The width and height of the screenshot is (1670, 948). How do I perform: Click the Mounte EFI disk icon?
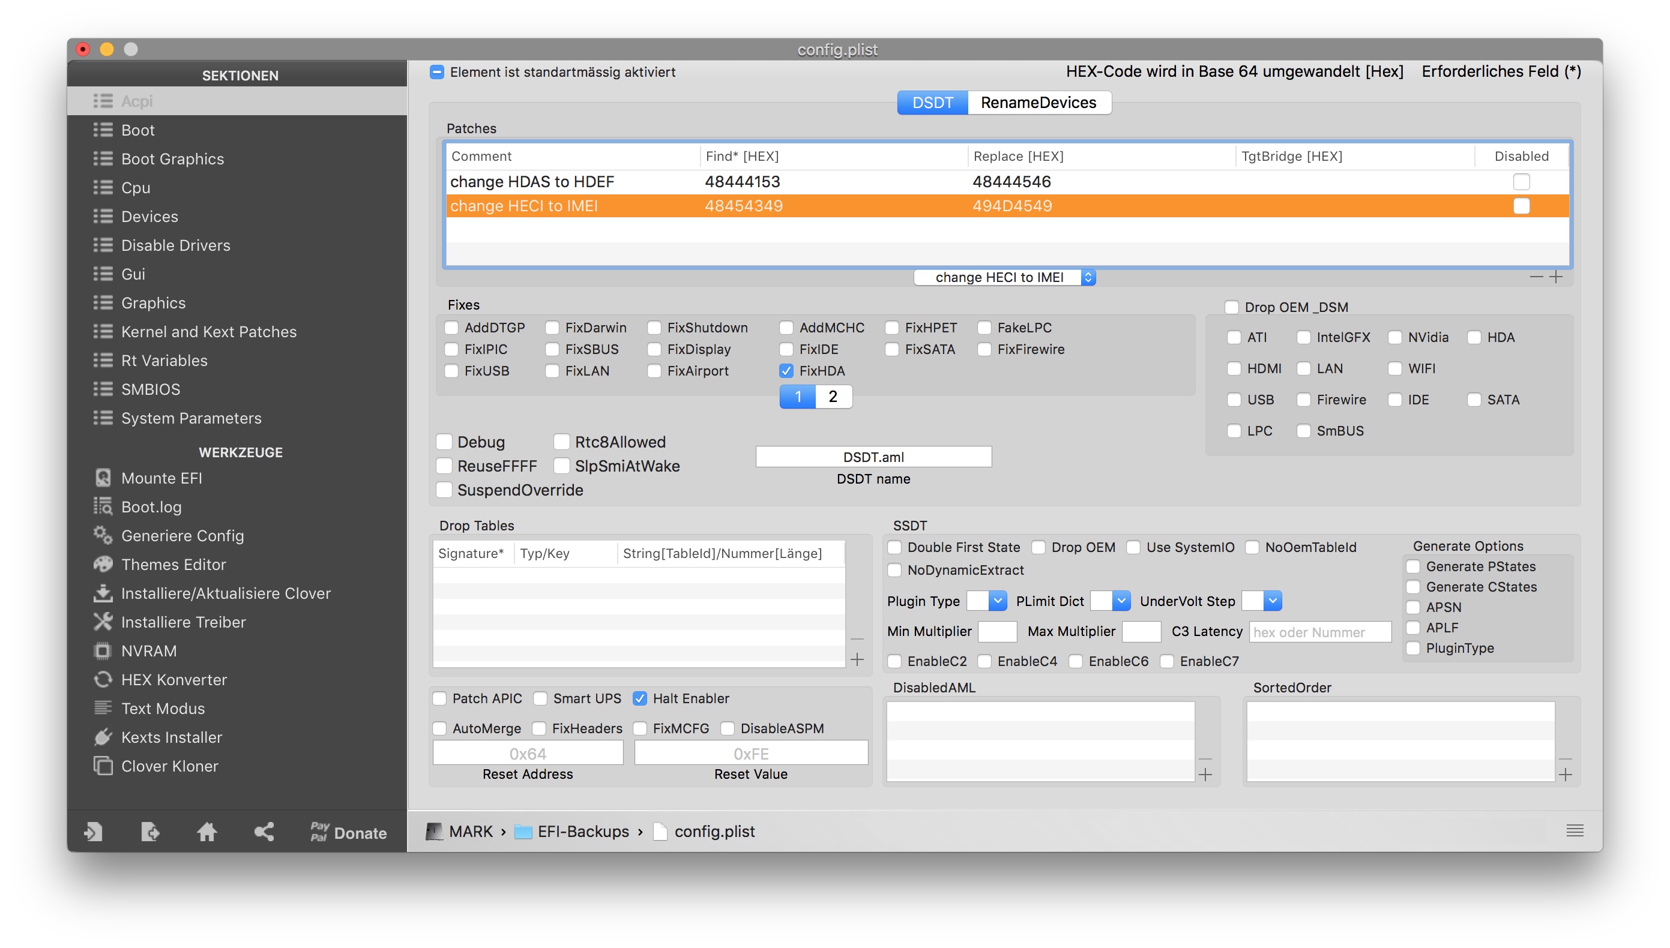point(103,478)
